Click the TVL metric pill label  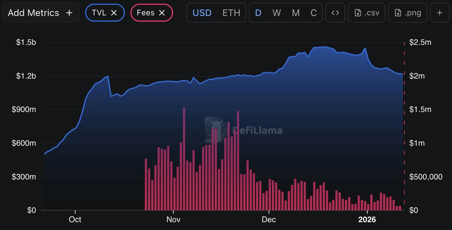[99, 13]
